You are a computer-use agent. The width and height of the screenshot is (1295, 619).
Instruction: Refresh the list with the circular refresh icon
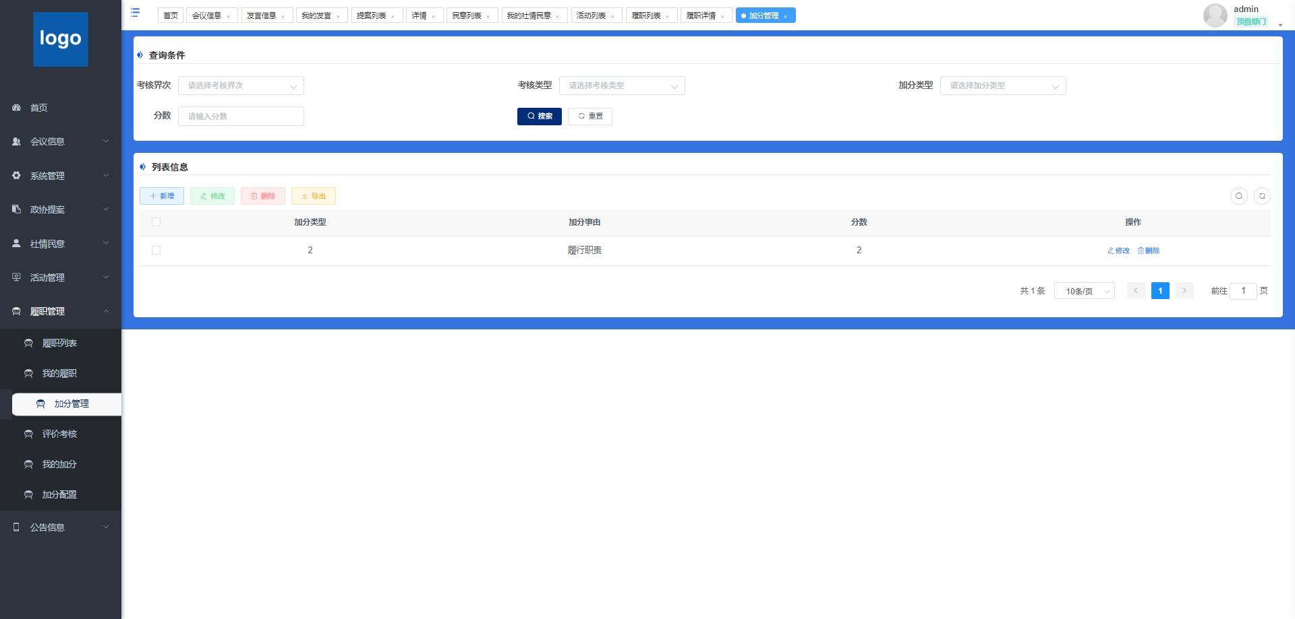(1262, 196)
